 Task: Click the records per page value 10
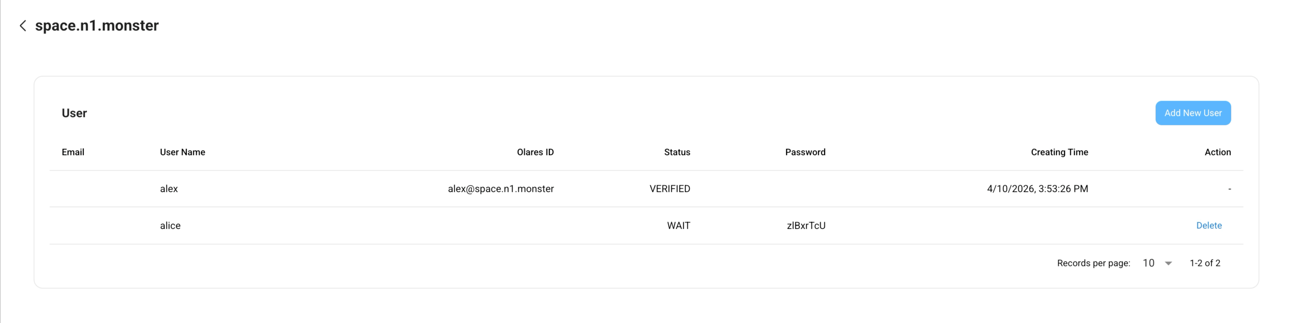pyautogui.click(x=1149, y=263)
